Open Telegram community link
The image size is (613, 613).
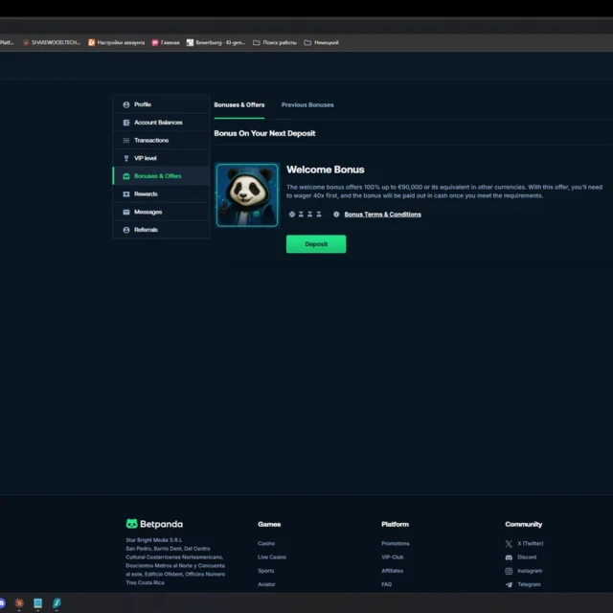523,584
